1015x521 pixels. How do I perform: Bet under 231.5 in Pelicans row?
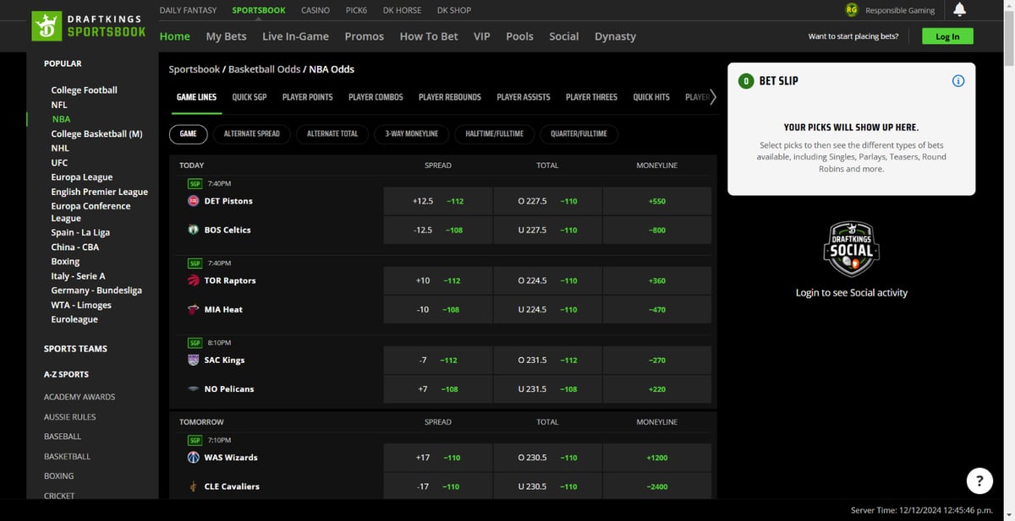[x=547, y=389]
